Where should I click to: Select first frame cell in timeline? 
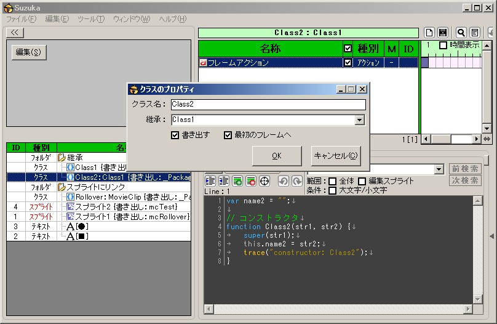click(425, 62)
